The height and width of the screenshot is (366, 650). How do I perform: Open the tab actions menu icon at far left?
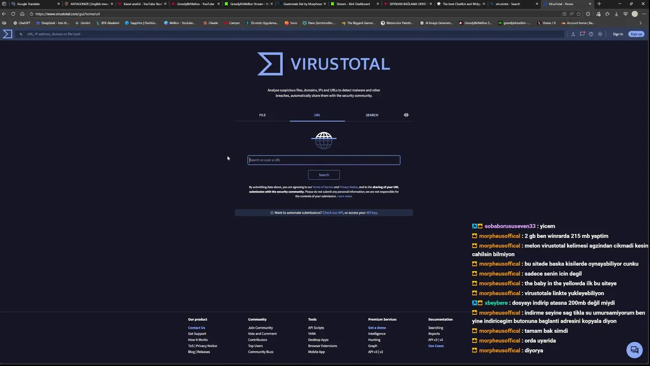[x=4, y=4]
